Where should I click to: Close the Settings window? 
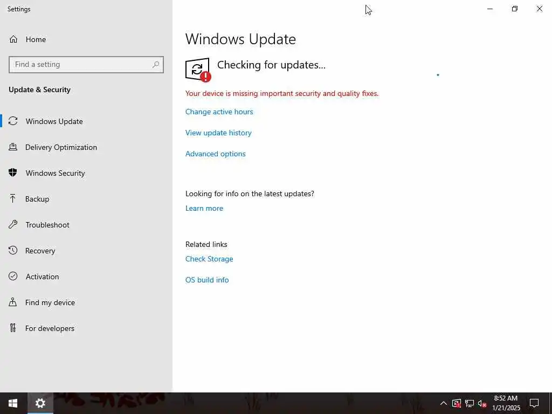tap(539, 9)
